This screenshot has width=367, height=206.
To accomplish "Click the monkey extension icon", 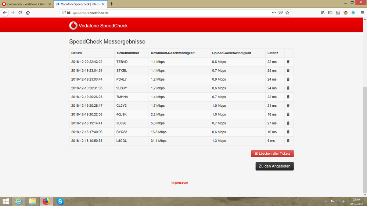I will [x=345, y=12].
